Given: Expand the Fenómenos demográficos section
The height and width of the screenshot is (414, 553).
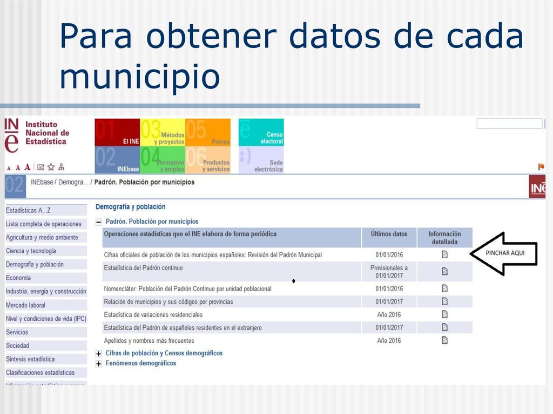Looking at the screenshot, I should (x=99, y=364).
